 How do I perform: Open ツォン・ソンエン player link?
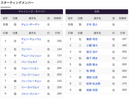30,68
